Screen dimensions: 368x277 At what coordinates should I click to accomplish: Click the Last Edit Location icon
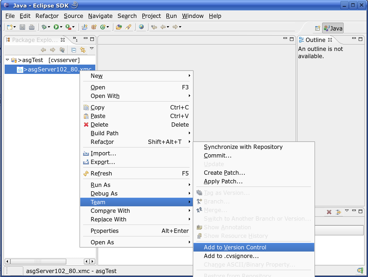tap(154, 27)
